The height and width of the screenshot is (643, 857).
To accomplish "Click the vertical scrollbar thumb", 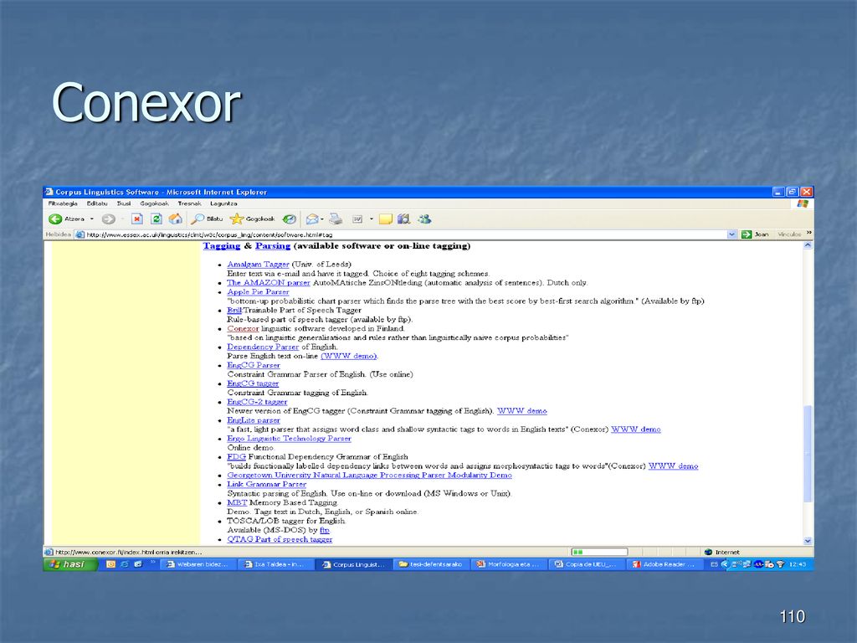I will click(808, 453).
